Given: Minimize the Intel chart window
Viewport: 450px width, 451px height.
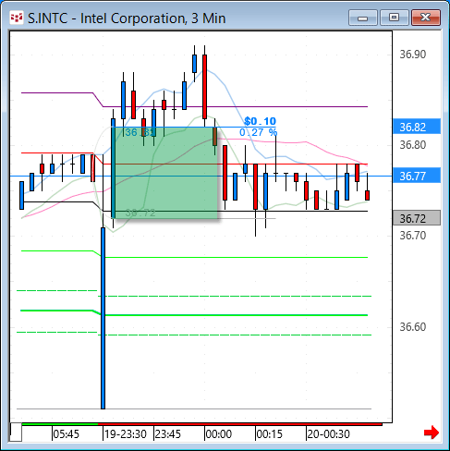Looking at the screenshot, I should coord(363,18).
